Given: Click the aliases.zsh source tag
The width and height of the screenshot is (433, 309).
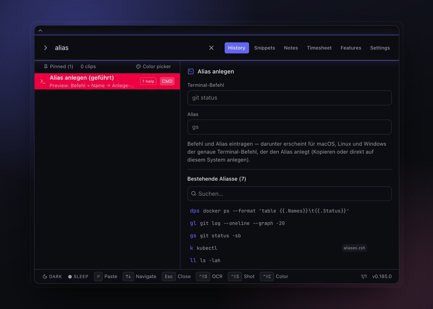Looking at the screenshot, I should pyautogui.click(x=354, y=248).
